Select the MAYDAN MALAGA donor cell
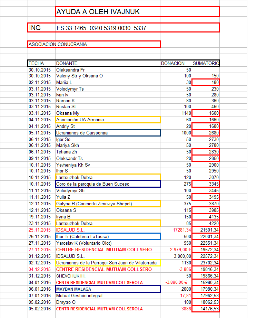The width and height of the screenshot is (257, 319). pos(108,289)
